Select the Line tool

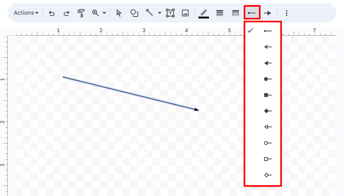(x=149, y=13)
